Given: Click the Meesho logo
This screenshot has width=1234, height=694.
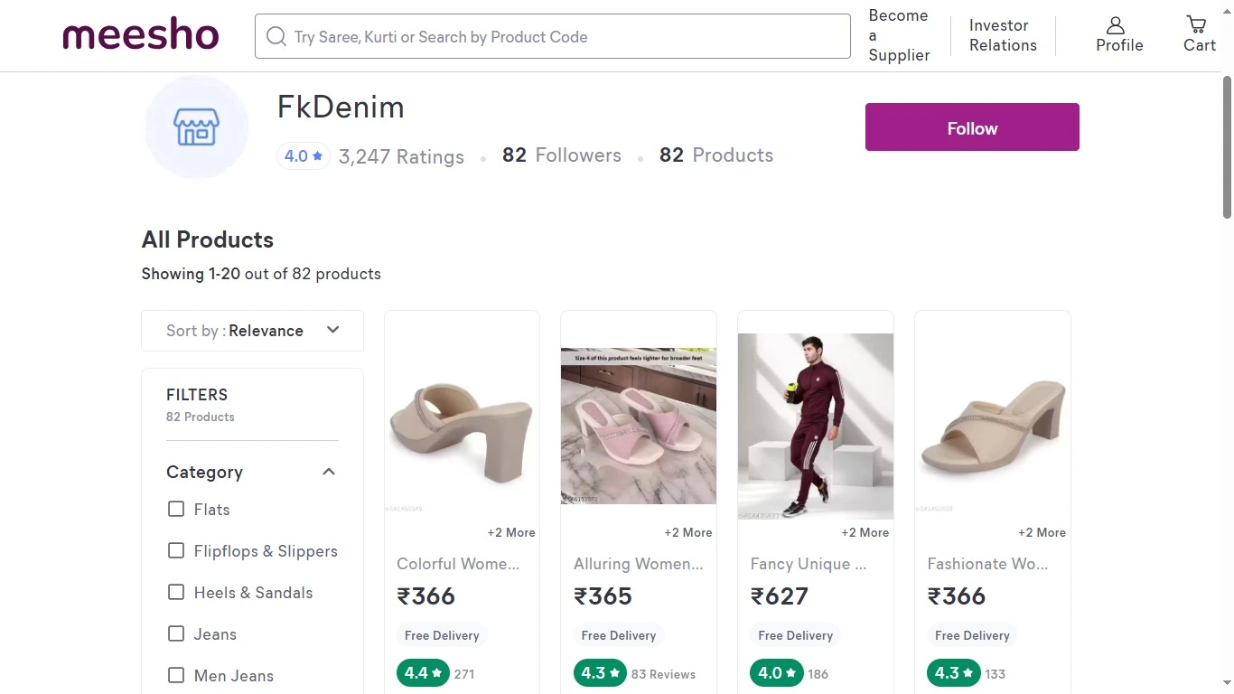Looking at the screenshot, I should (141, 36).
